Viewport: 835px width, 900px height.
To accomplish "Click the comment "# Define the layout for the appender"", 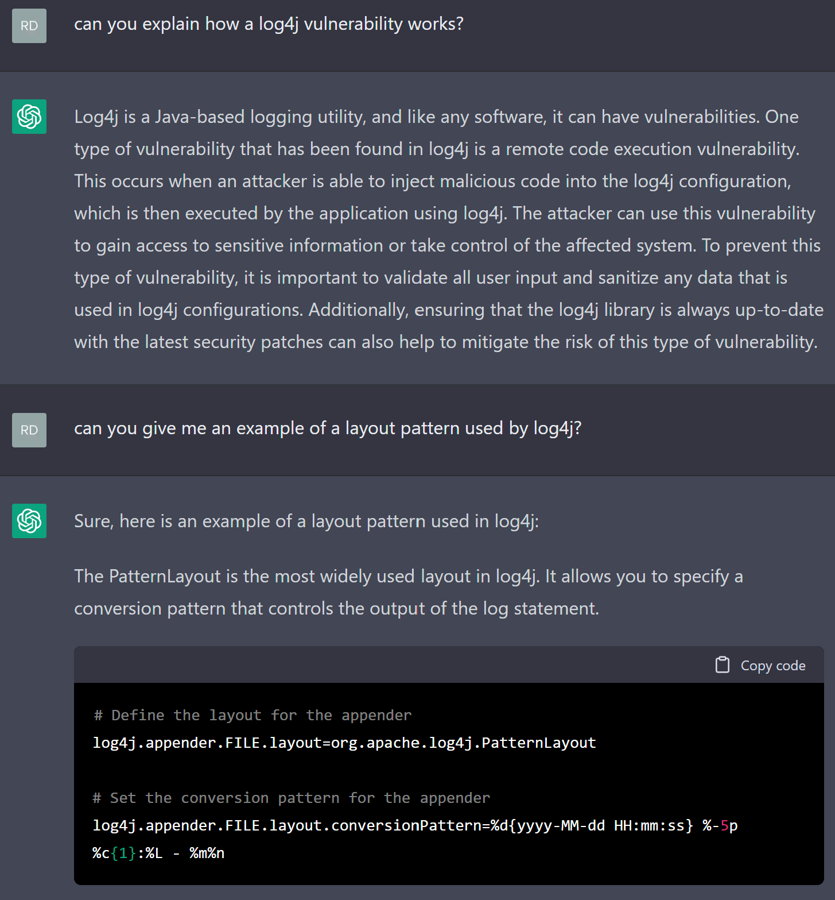I will [253, 715].
